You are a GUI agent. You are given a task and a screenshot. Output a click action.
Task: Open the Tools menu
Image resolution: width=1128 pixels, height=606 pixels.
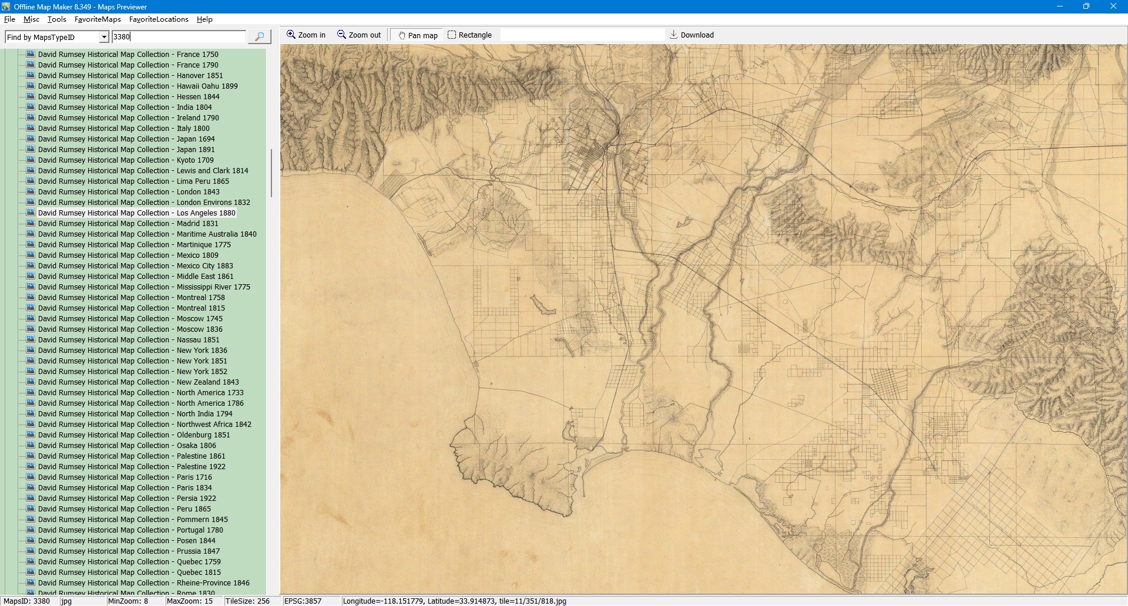click(x=56, y=19)
